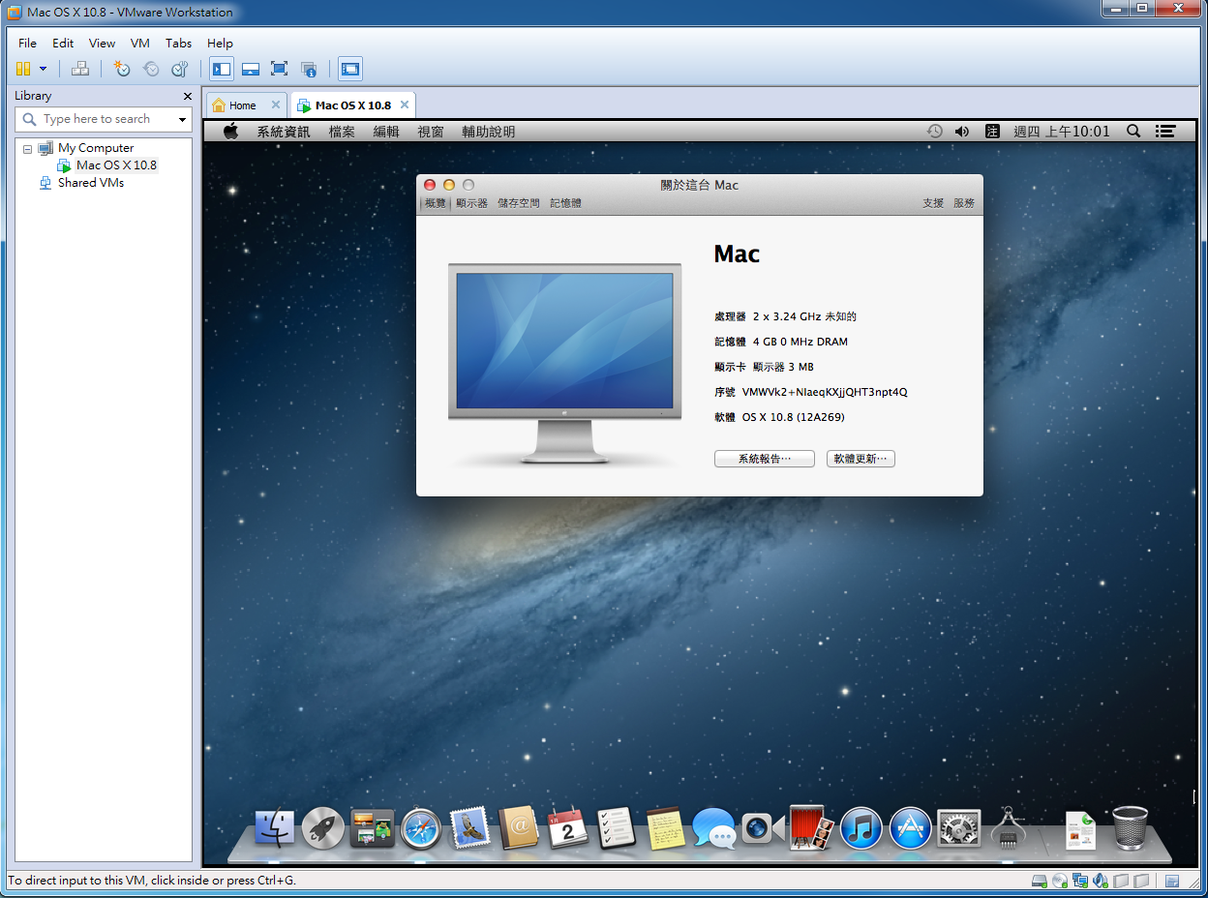Screen dimensions: 1208x898
Task: Close the Library panel
Action: (188, 96)
